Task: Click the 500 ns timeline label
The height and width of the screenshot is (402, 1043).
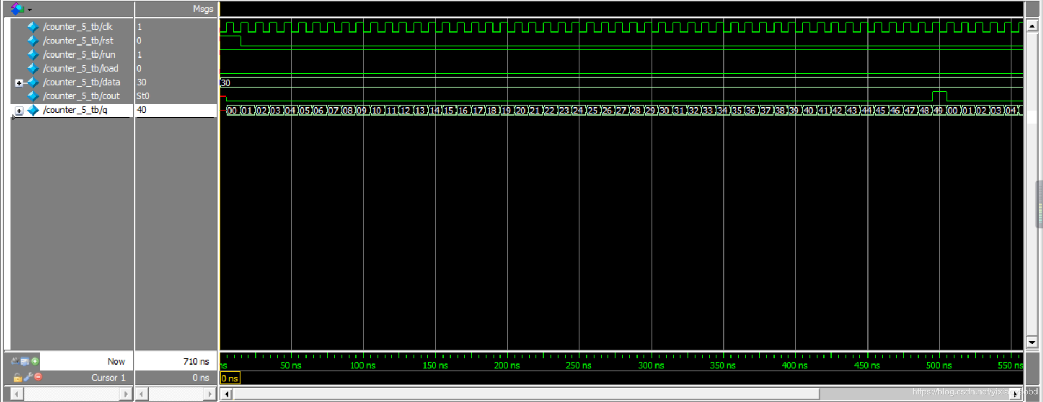Action: pyautogui.click(x=939, y=366)
